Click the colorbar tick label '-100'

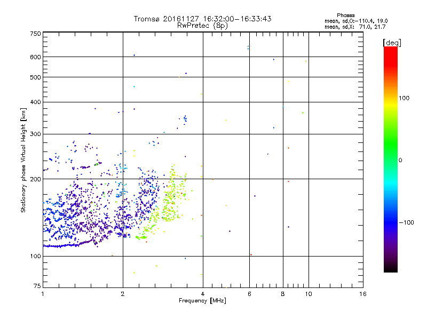pyautogui.click(x=406, y=222)
